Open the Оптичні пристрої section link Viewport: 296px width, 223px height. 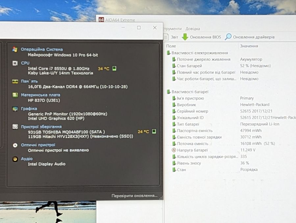click(38, 145)
